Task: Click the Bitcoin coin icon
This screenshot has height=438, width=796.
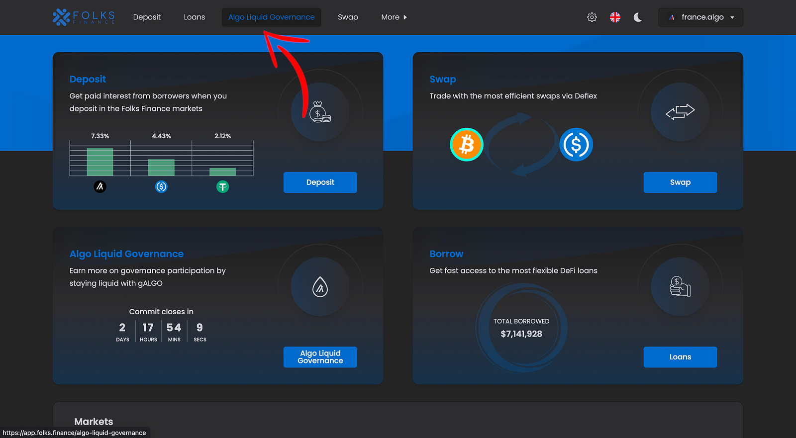Action: coord(466,145)
